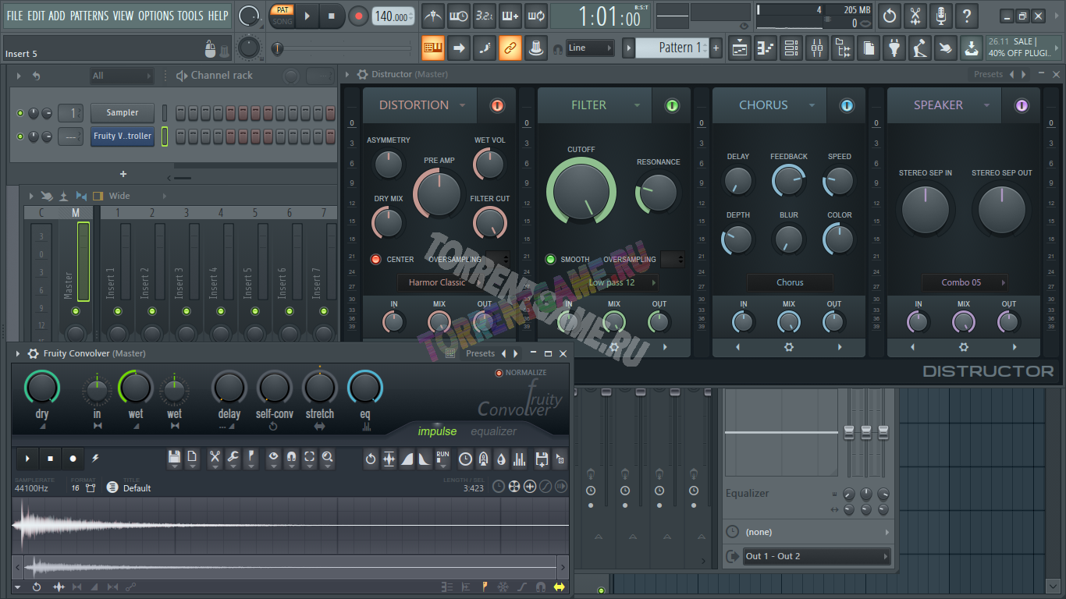Click the metronome icon in the top toolbar
The width and height of the screenshot is (1066, 599).
[x=432, y=16]
